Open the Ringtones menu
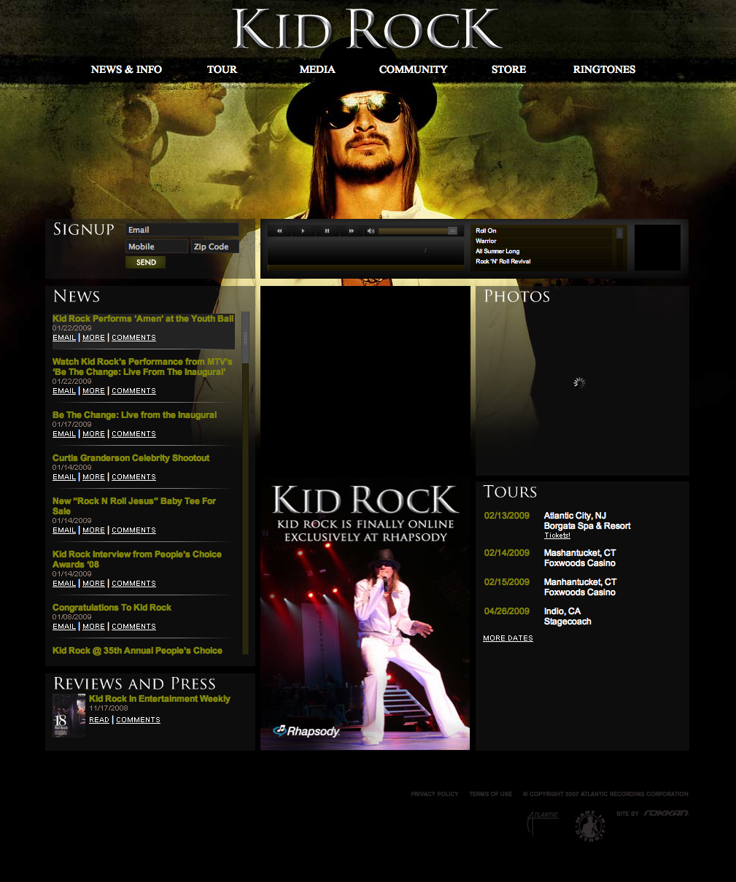 (604, 69)
